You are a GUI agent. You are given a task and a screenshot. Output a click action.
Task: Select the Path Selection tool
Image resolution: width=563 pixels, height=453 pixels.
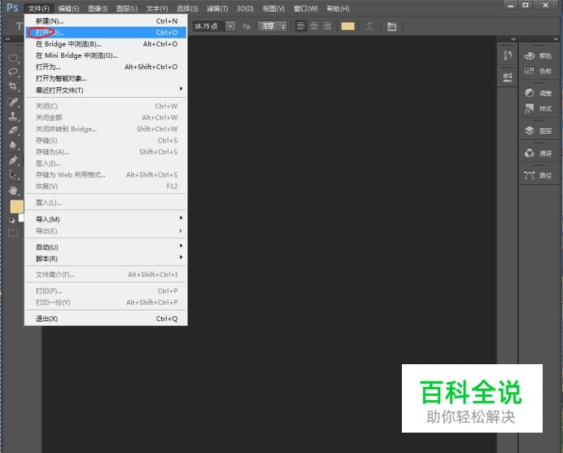(x=13, y=174)
